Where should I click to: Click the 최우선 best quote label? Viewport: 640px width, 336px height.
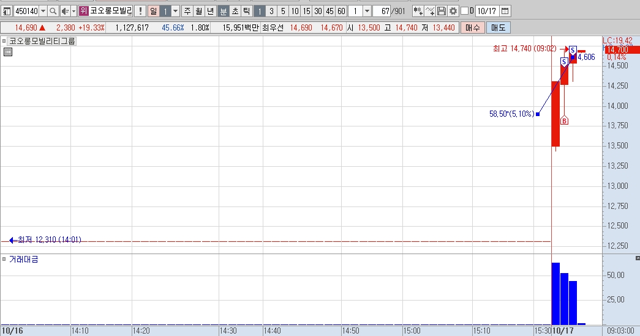click(x=273, y=27)
